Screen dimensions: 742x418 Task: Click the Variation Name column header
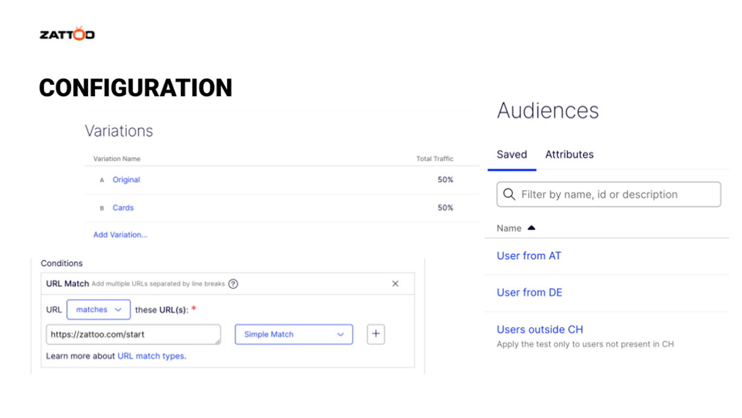point(117,158)
